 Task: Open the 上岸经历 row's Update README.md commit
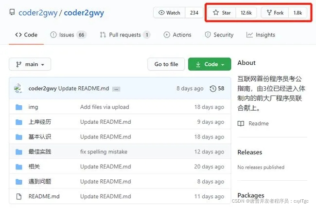pos(105,122)
